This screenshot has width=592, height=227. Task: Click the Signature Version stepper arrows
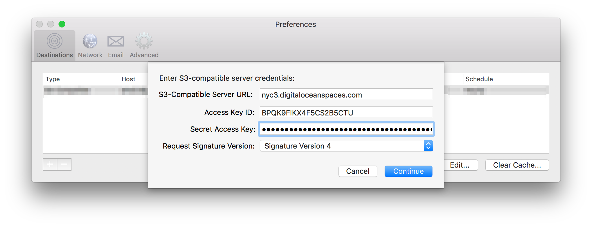coord(428,146)
